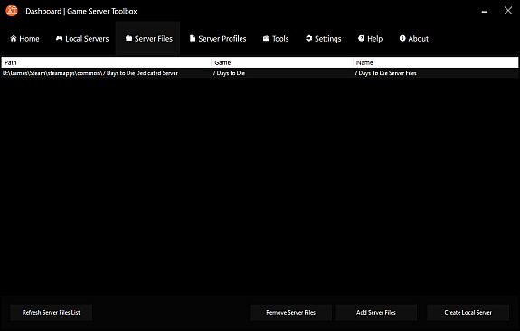Minimize the Game Server Toolbox window
This screenshot has height=331, width=520.
click(485, 11)
